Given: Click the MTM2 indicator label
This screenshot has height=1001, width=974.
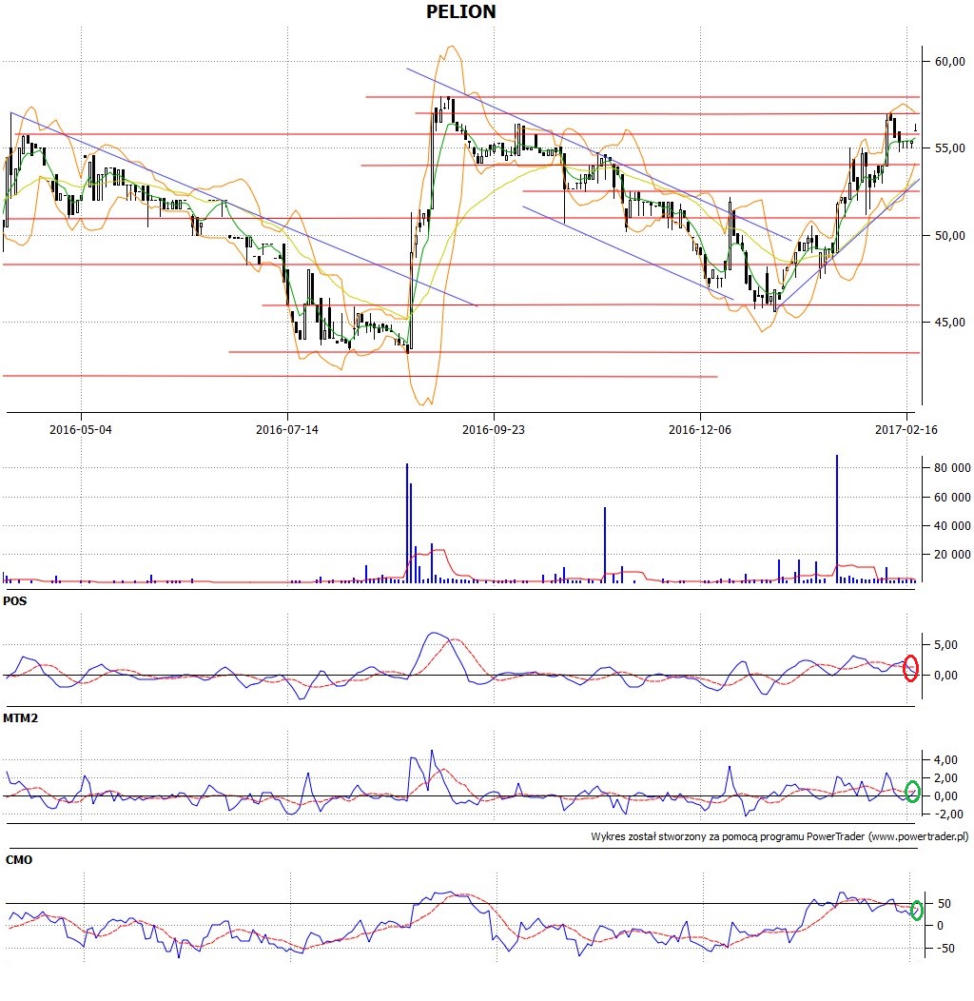Looking at the screenshot, I should 20,718.
